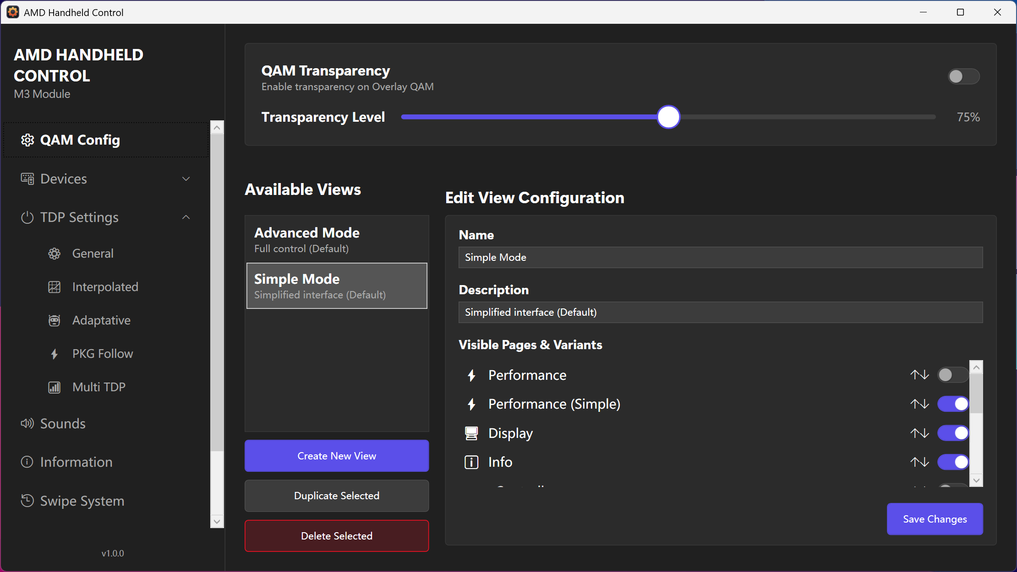Click the PKG Follow lightning icon
Viewport: 1017px width, 572px height.
(x=55, y=354)
